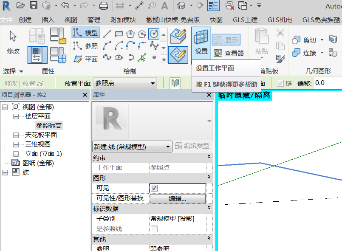Click the Set work plane (设置) button
Screen dimensions: 342x251
(x=201, y=43)
